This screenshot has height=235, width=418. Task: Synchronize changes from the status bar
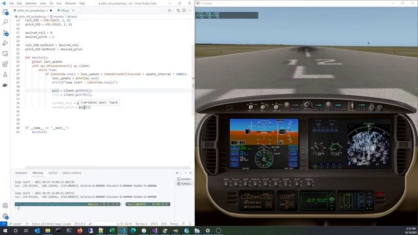click(27, 224)
